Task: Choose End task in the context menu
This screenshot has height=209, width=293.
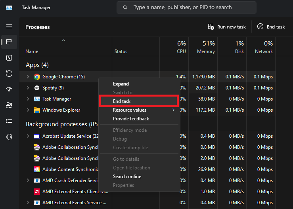Action: [139, 101]
